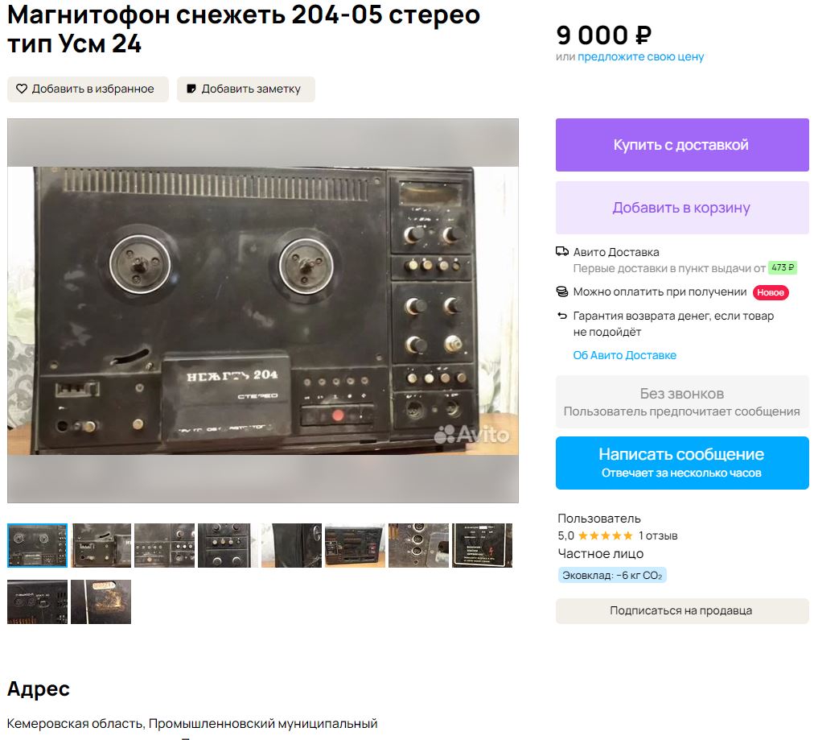Open the Об Авито Доставке link

pos(624,355)
